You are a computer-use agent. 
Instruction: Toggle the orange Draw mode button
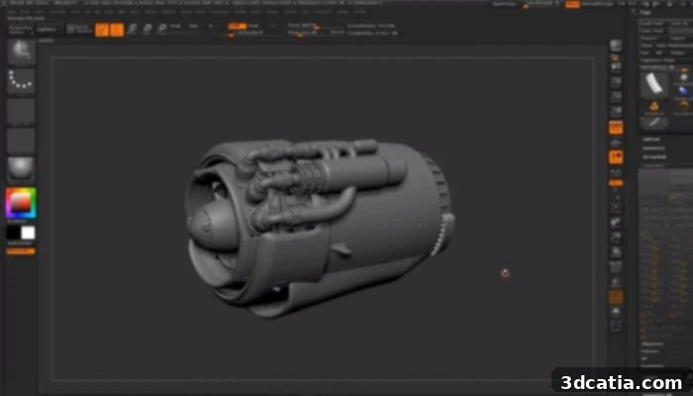pos(117,30)
